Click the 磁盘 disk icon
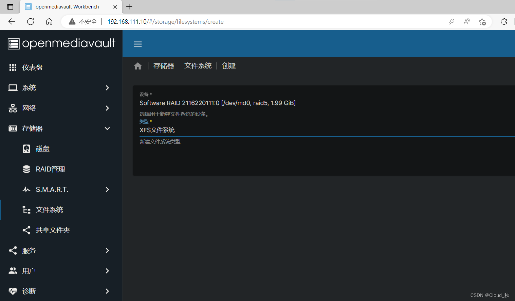The width and height of the screenshot is (515, 301). (x=26, y=149)
